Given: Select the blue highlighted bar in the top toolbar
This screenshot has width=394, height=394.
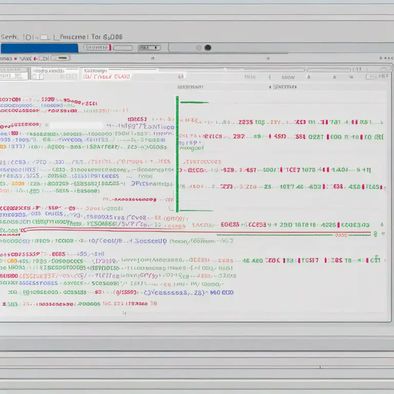Looking at the screenshot, I should click(40, 48).
